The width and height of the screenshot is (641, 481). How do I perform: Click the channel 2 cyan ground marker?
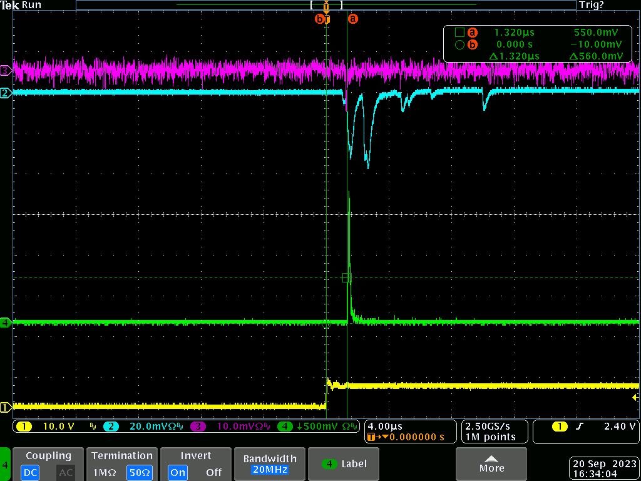[x=5, y=93]
